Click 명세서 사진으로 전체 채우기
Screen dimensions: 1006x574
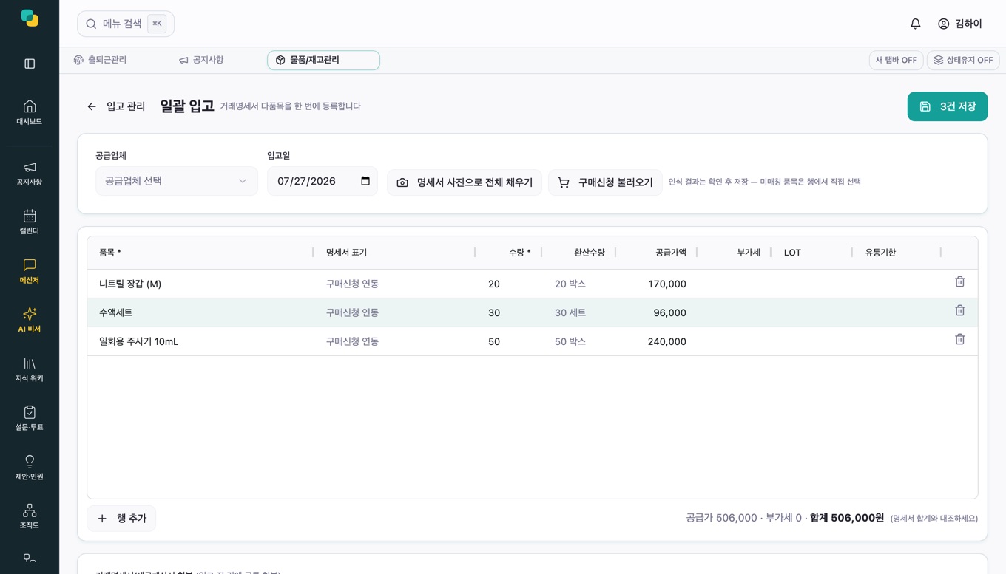click(465, 182)
